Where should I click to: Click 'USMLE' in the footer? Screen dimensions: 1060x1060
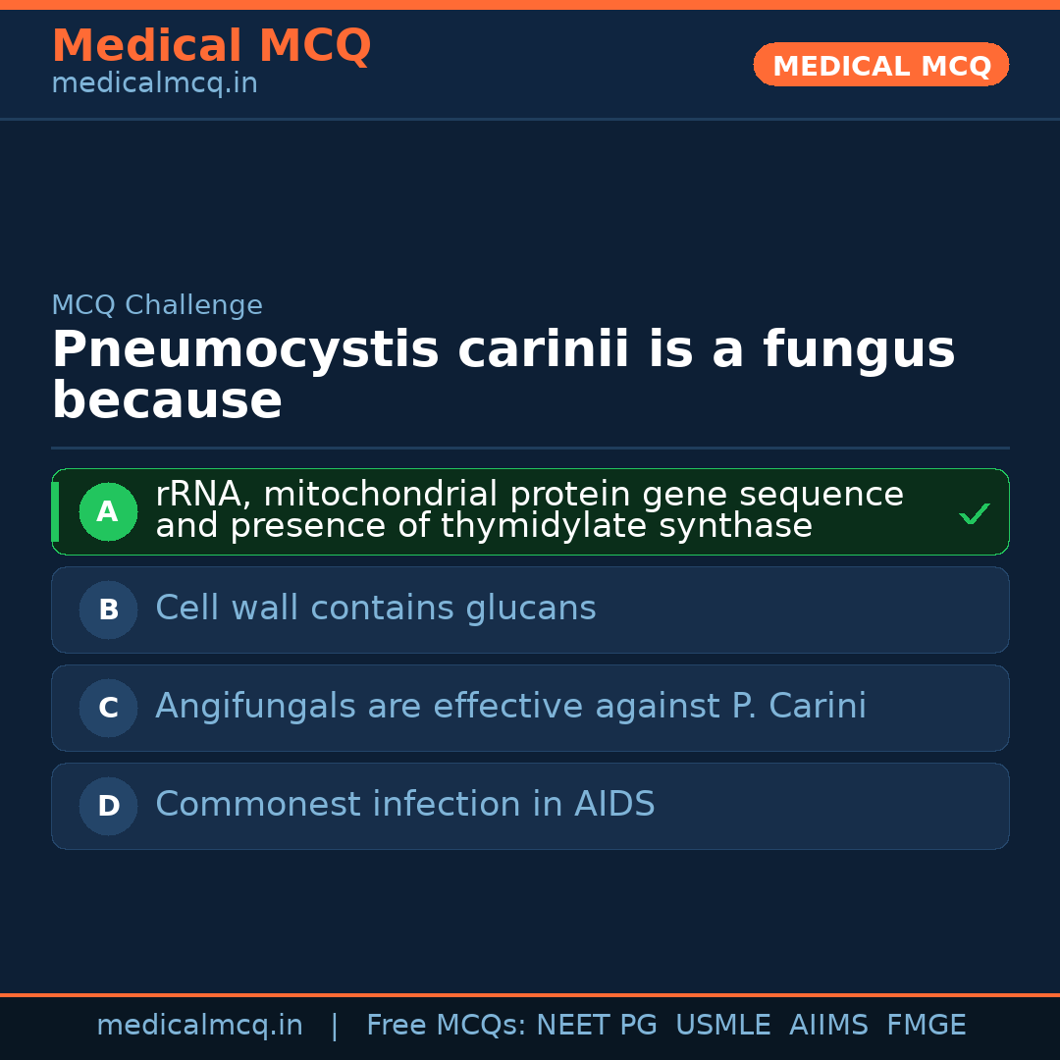722,1026
